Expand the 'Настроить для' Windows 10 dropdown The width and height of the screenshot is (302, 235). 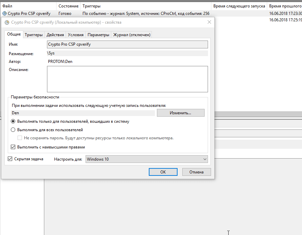(146, 159)
